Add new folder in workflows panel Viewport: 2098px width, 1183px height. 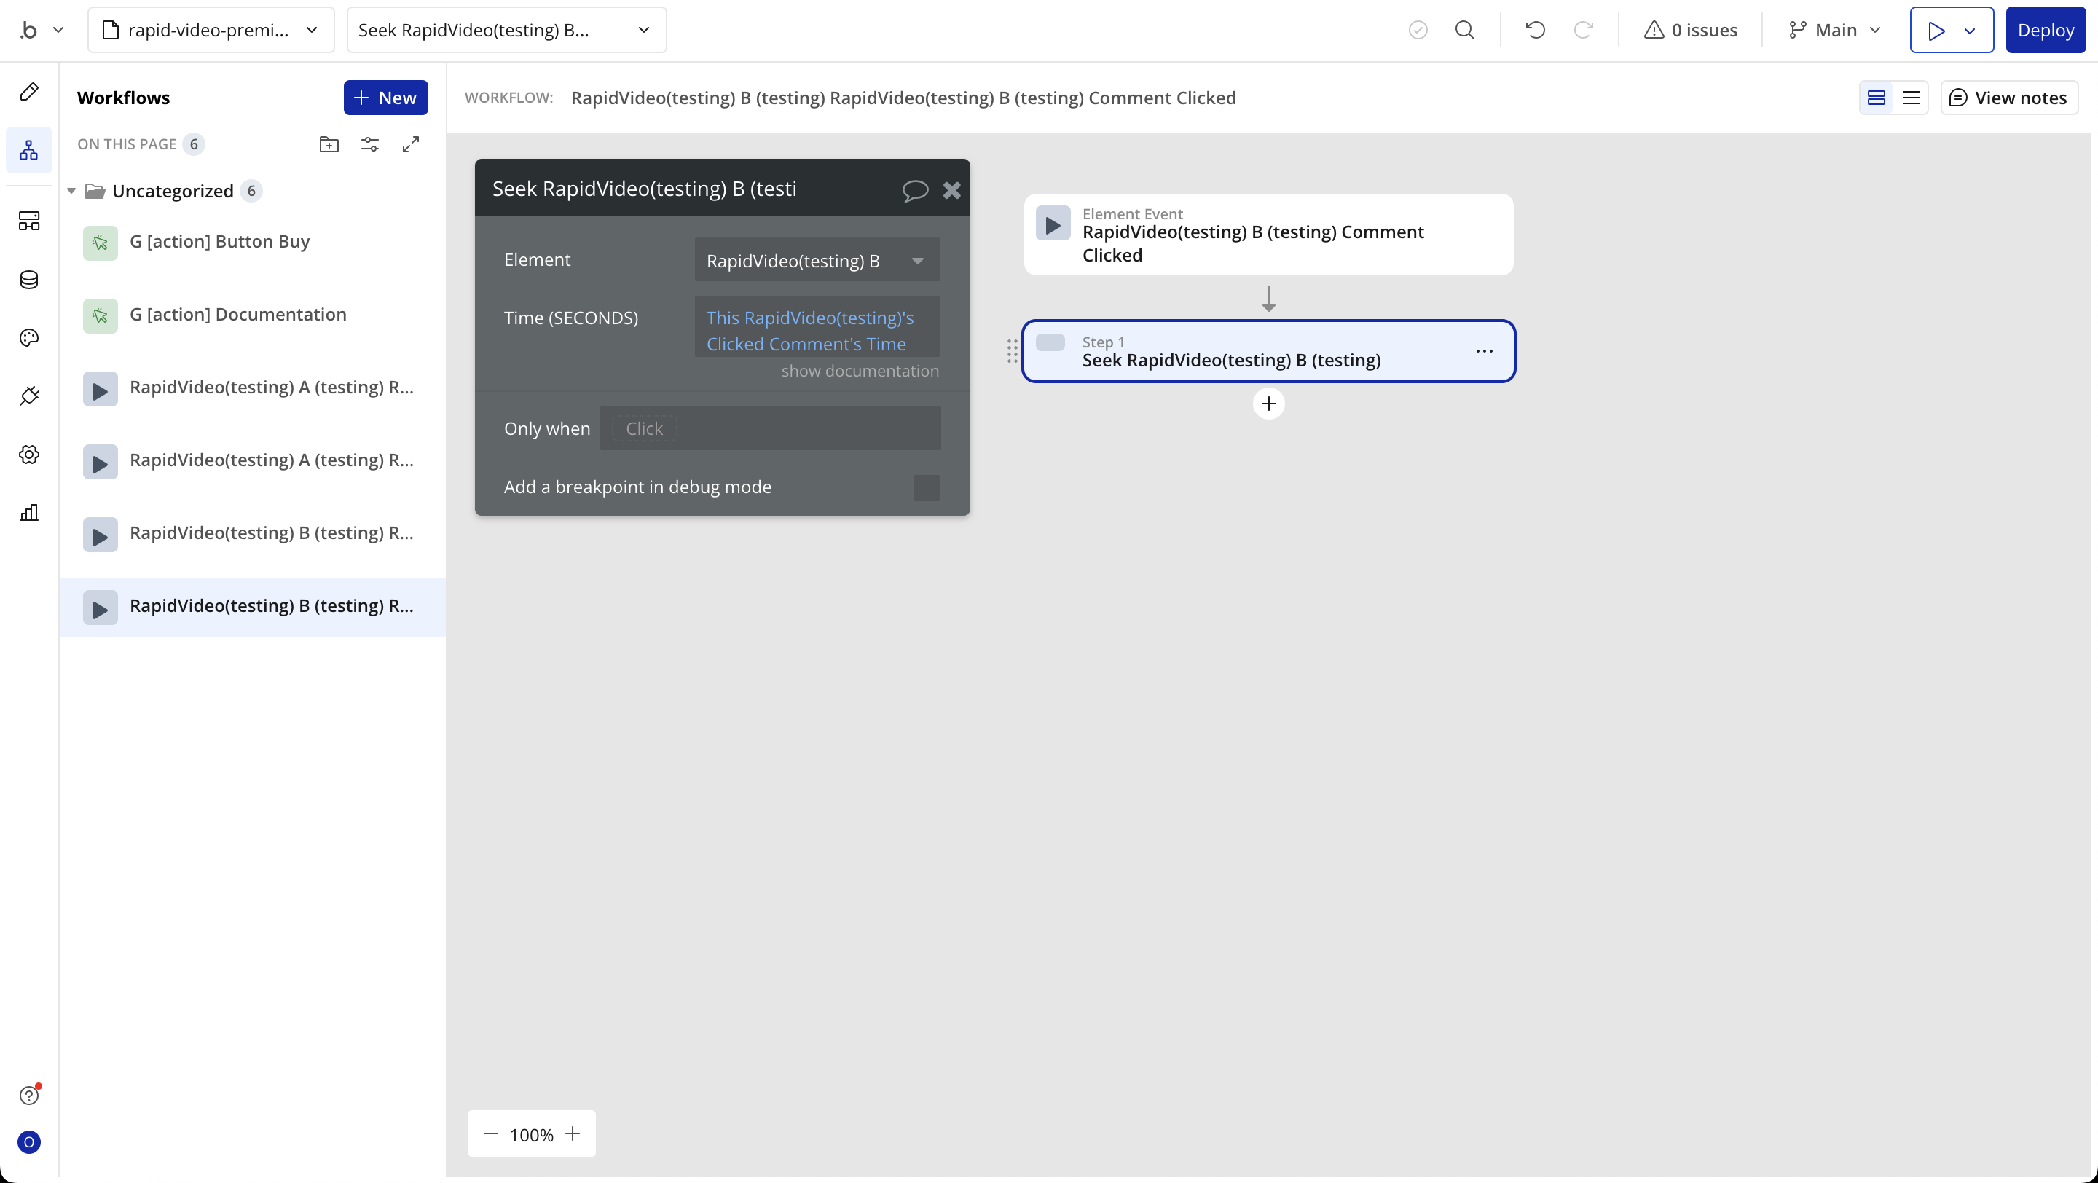pyautogui.click(x=329, y=145)
